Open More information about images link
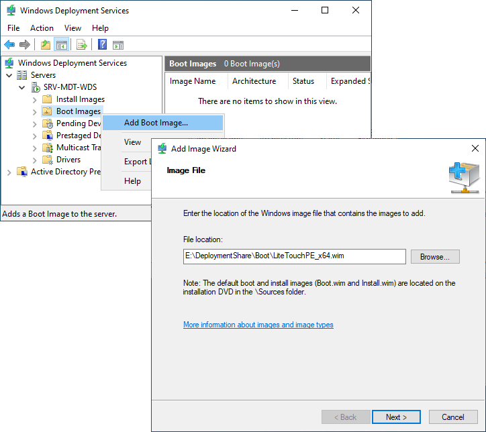486x432 pixels. tap(258, 325)
